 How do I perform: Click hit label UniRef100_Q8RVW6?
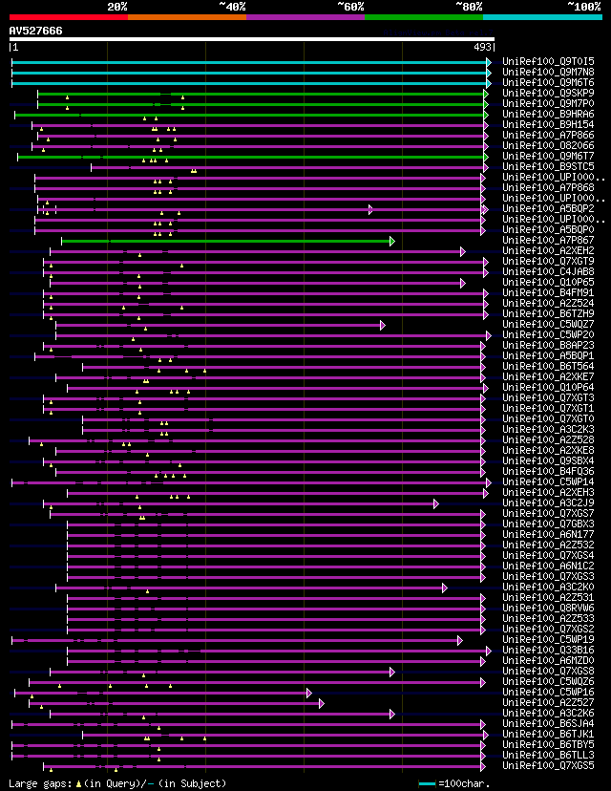pos(548,608)
